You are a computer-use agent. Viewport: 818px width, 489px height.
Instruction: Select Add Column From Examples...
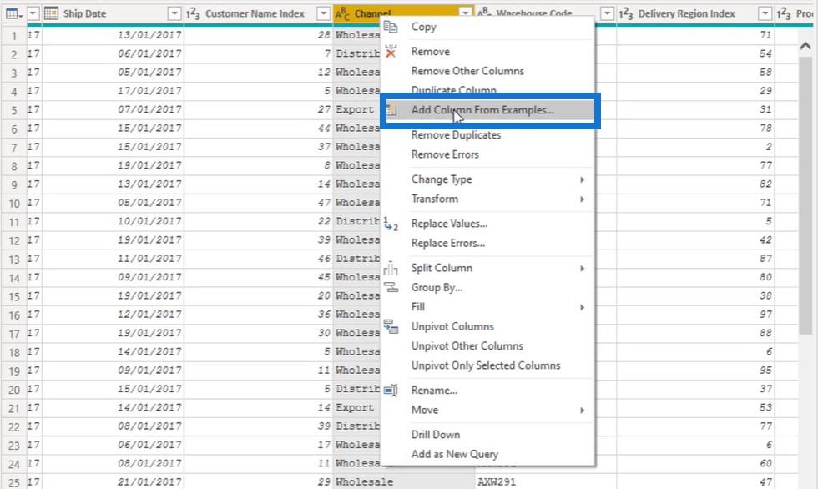[482, 110]
